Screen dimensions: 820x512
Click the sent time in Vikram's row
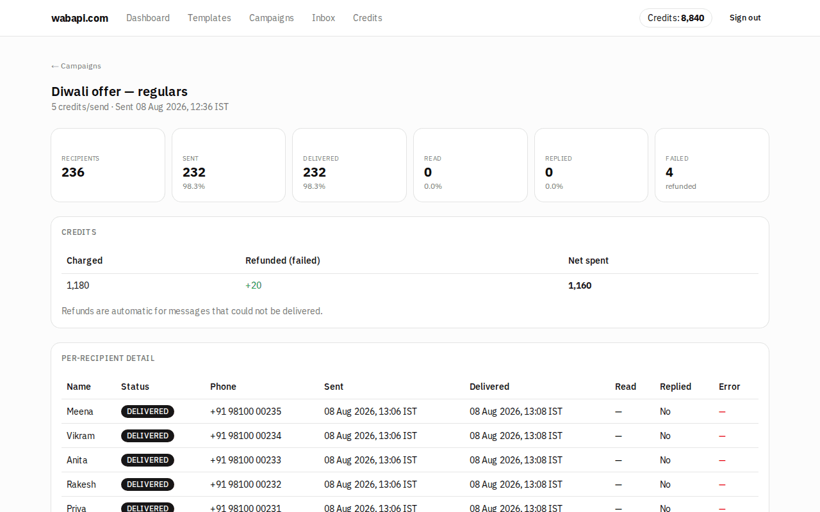[x=370, y=436]
